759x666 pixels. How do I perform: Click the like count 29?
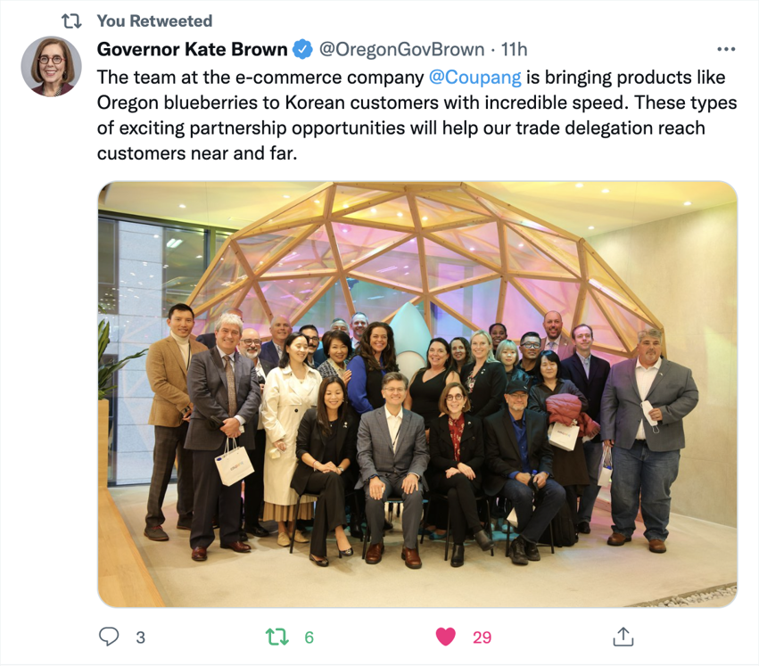coord(482,637)
